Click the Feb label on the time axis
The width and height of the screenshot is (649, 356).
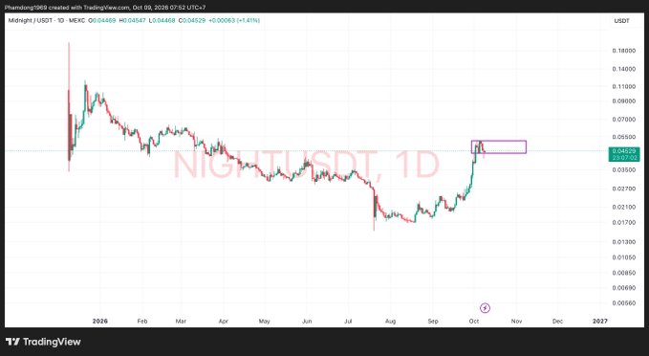pyautogui.click(x=142, y=322)
